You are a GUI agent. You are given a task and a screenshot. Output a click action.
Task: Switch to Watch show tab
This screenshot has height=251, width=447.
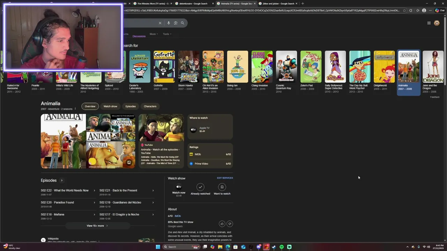(x=110, y=106)
